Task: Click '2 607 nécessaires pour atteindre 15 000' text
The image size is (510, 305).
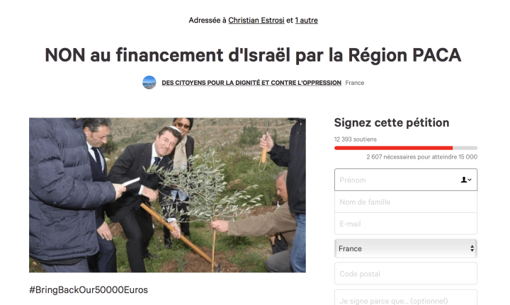Action: click(422, 157)
